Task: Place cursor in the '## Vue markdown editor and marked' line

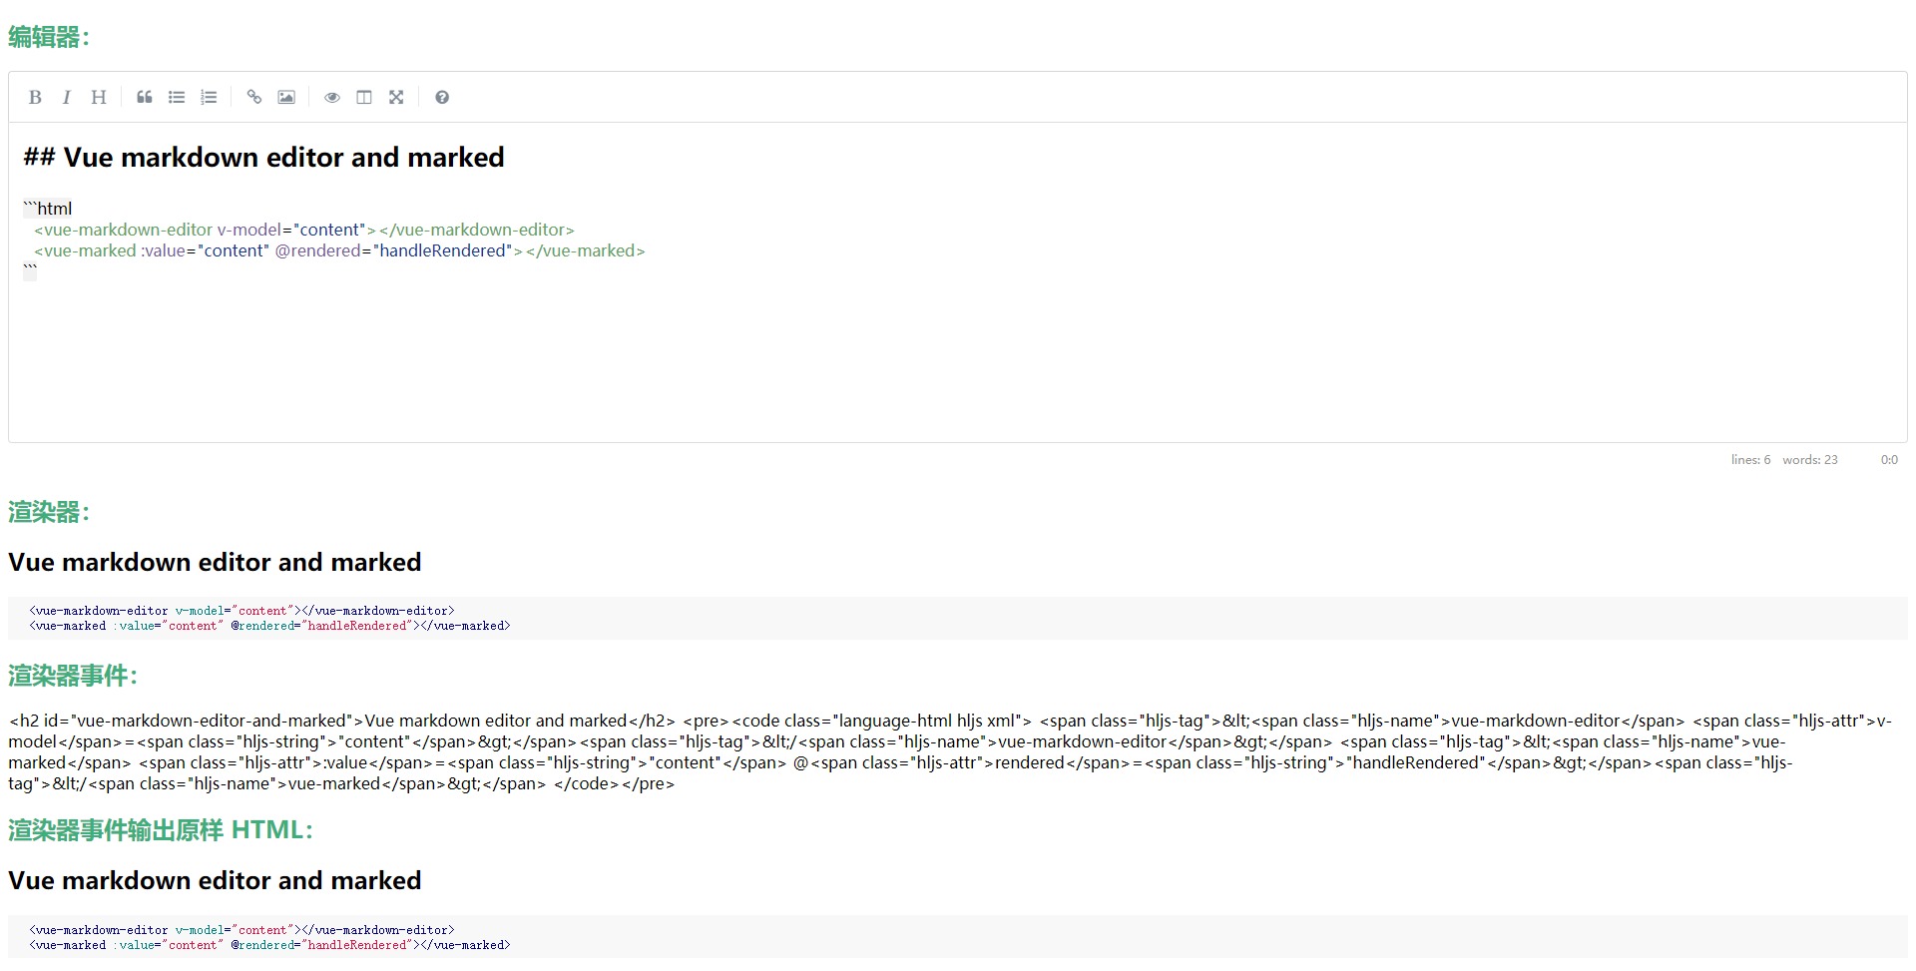Action: coord(264,158)
